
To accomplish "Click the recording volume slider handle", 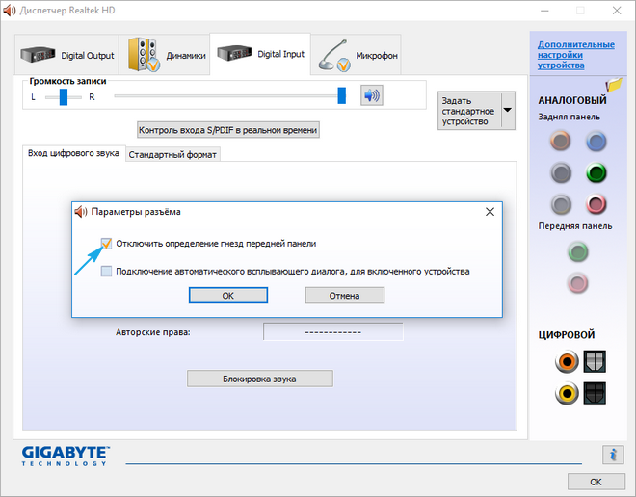I will click(341, 95).
